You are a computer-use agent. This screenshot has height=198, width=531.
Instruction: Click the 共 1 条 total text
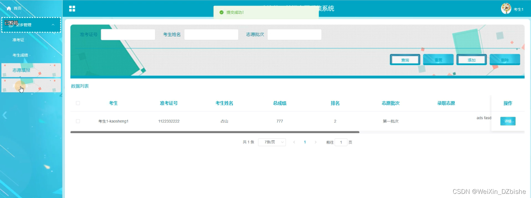click(x=248, y=142)
